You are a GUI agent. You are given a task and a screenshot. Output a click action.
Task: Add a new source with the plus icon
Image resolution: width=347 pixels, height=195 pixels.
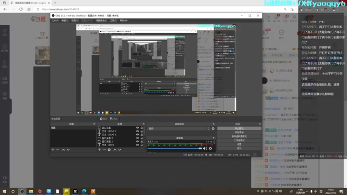tap(100, 149)
